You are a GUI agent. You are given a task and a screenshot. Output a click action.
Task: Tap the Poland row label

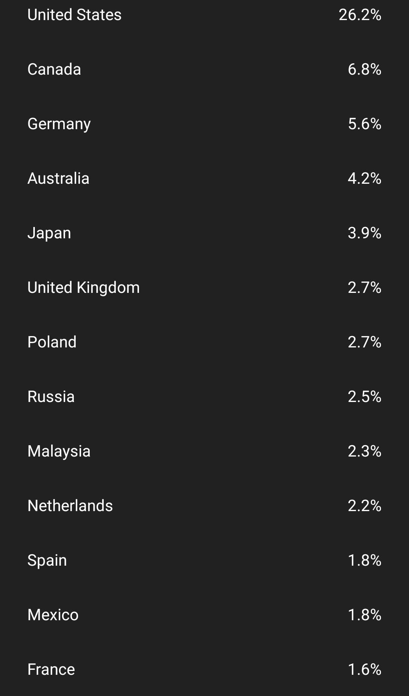tap(52, 343)
